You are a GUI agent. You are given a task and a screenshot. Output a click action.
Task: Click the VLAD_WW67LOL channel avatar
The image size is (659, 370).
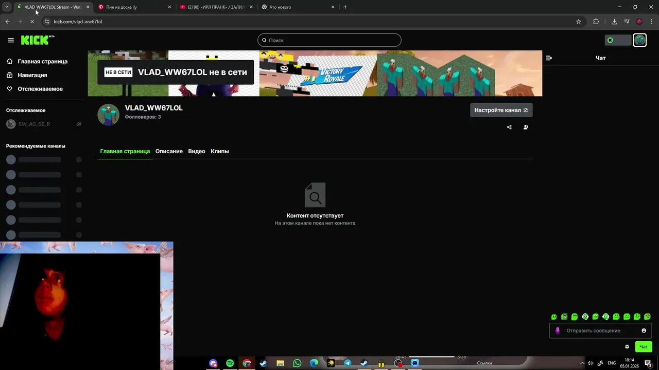point(108,115)
